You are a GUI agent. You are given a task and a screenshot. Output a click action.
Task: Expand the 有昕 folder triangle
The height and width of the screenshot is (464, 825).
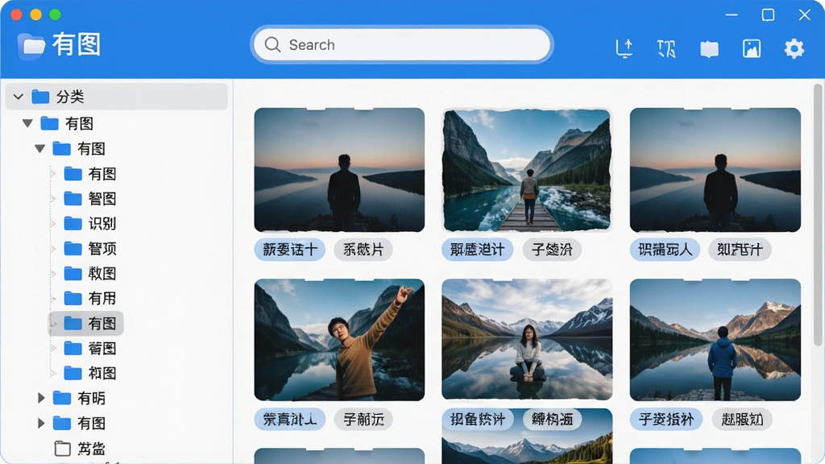tap(41, 398)
